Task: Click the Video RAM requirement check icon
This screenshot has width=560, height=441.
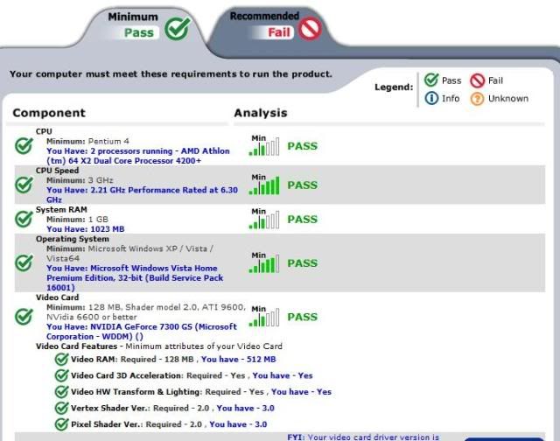Action: tap(61, 359)
